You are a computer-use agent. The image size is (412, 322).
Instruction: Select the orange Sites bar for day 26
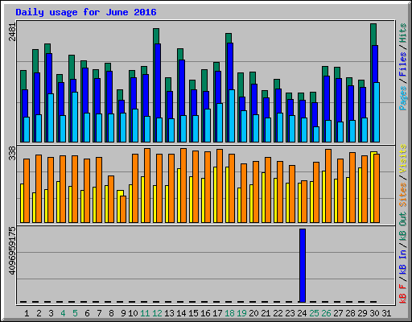pyautogui.click(x=328, y=186)
